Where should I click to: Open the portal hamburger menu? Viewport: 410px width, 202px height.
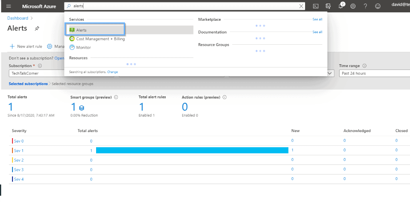(9, 6)
